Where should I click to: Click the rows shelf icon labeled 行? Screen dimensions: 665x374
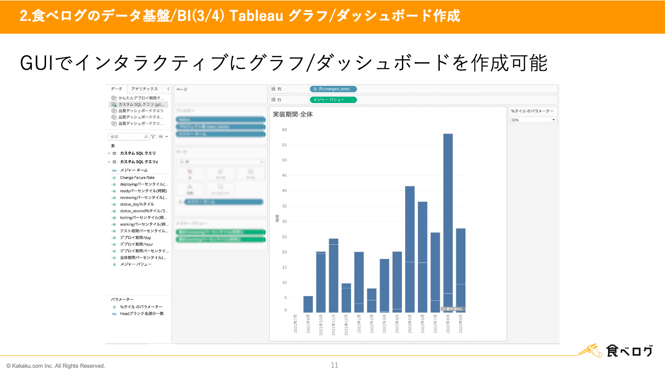[274, 100]
